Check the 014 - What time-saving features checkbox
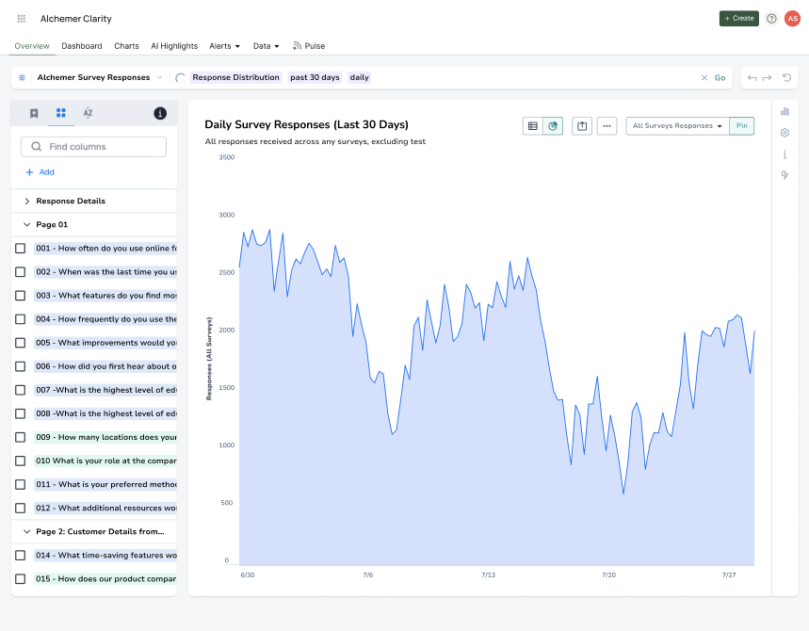The image size is (809, 631). coord(20,555)
